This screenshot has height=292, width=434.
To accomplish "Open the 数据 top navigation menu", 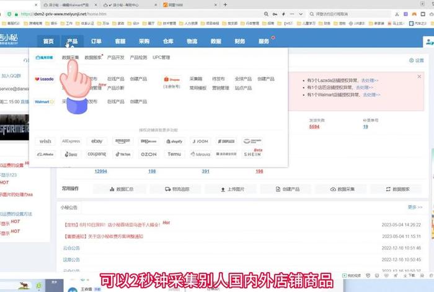I will (216, 42).
